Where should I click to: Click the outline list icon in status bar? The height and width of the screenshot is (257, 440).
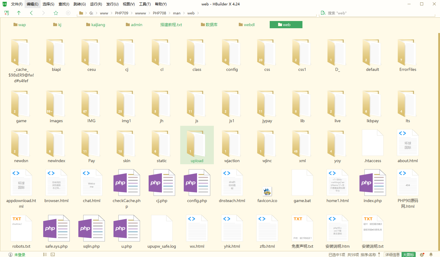(x=45, y=255)
